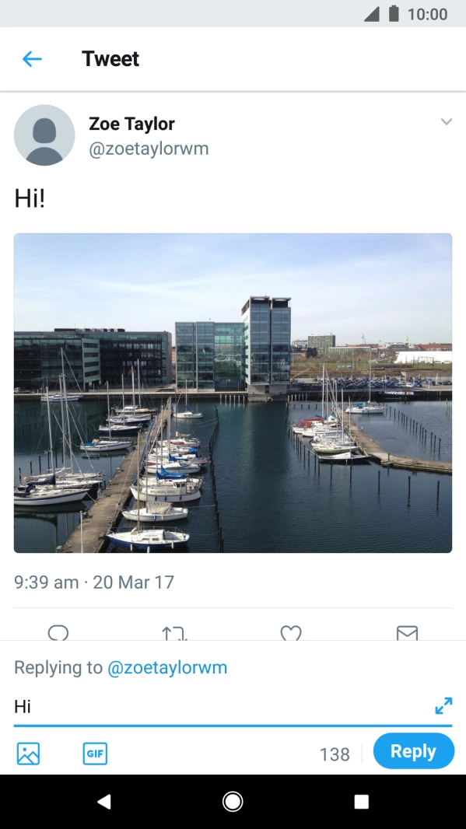Expand Zoe Taylor's profile options
466x829 pixels.
click(x=447, y=121)
